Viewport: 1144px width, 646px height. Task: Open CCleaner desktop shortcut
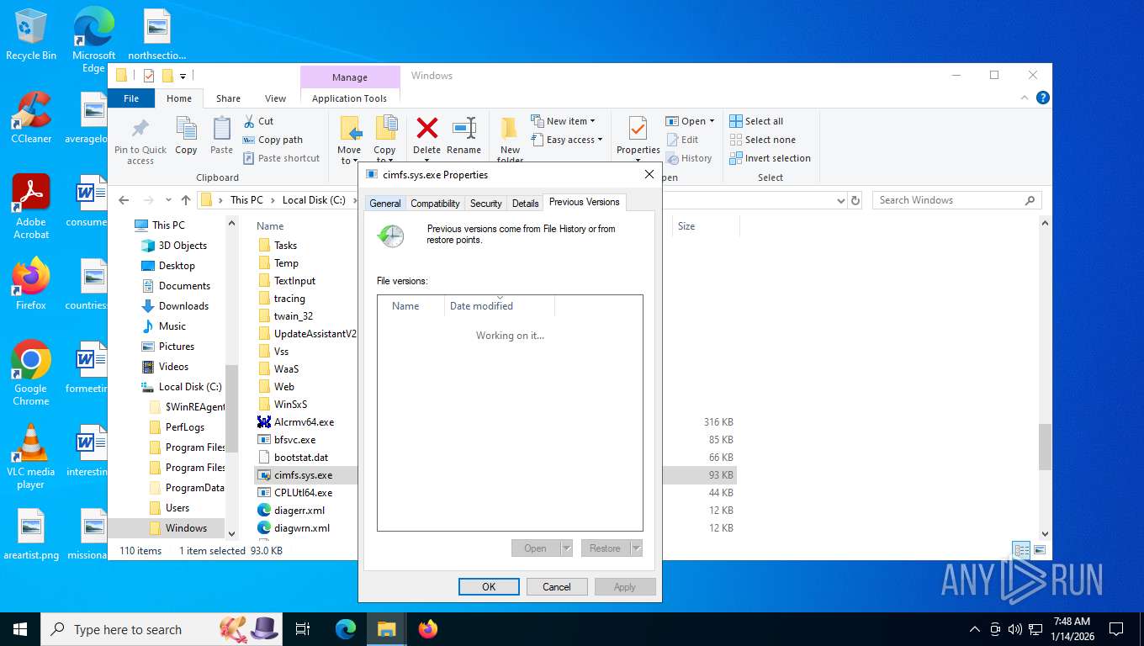31,118
